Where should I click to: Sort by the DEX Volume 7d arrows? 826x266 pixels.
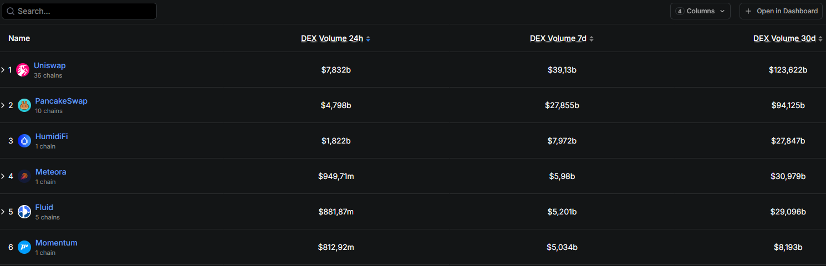coord(592,39)
